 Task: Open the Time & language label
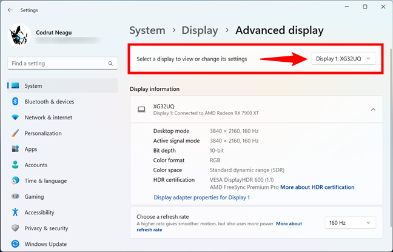pos(45,181)
